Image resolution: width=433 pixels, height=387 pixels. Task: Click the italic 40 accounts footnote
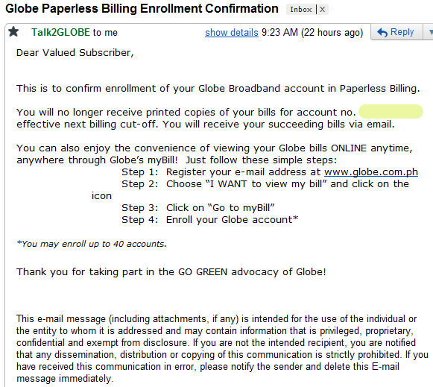(x=92, y=244)
